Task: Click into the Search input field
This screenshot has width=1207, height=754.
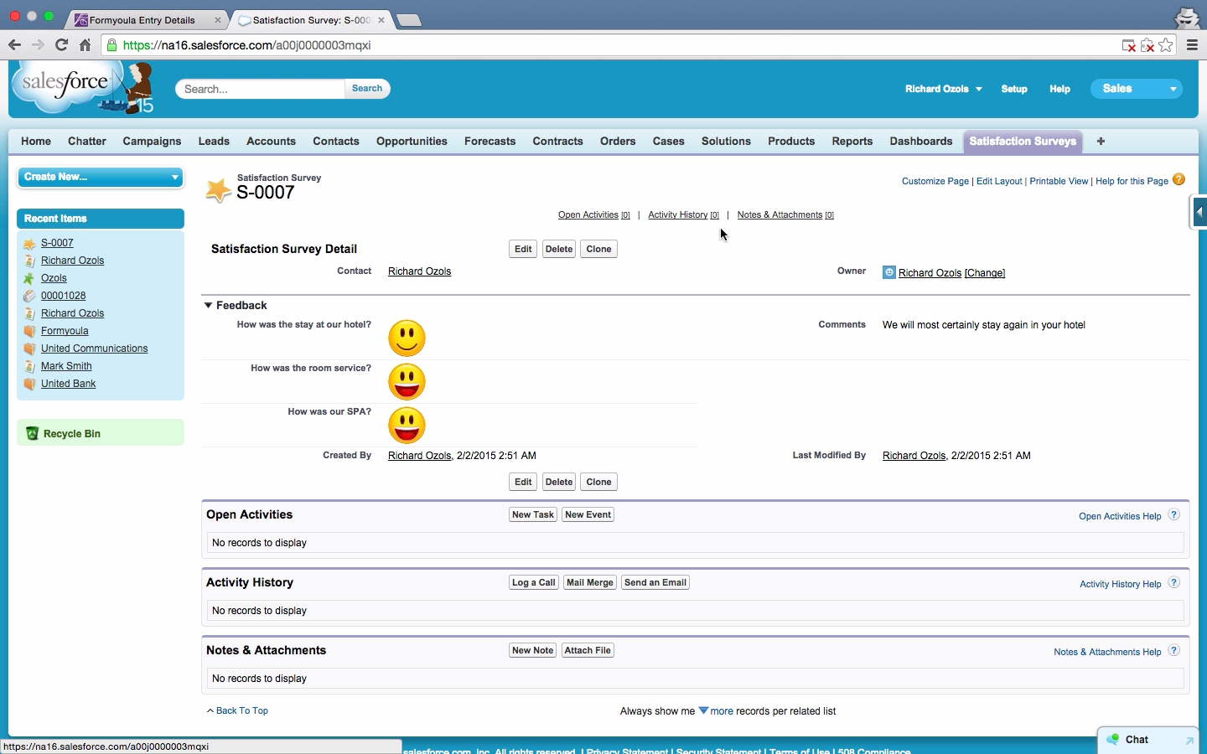Action: 260,89
